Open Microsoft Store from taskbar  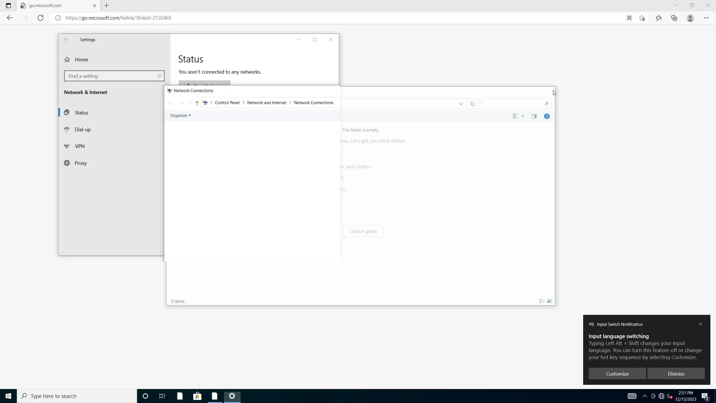tap(197, 396)
